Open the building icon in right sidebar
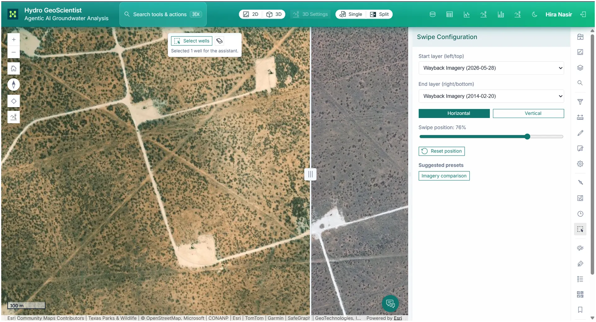This screenshot has width=596, height=322. (580, 37)
